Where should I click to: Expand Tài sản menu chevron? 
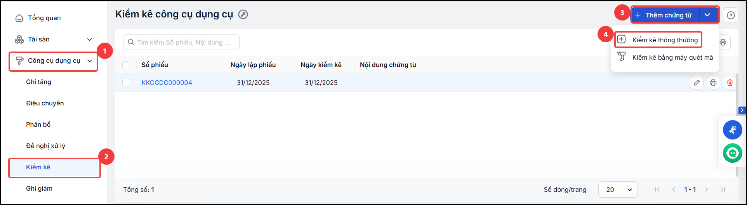coord(90,40)
